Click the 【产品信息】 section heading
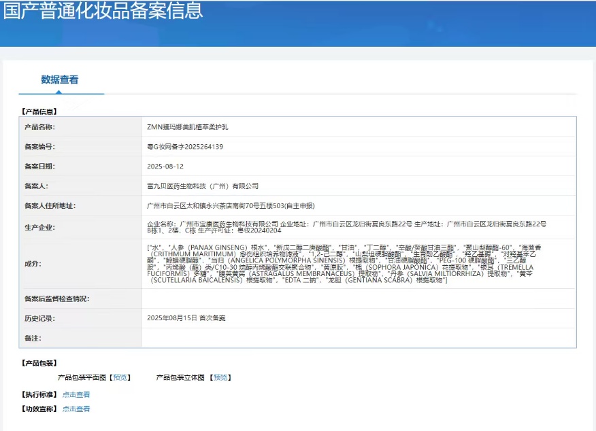The height and width of the screenshot is (431, 596). coord(39,111)
